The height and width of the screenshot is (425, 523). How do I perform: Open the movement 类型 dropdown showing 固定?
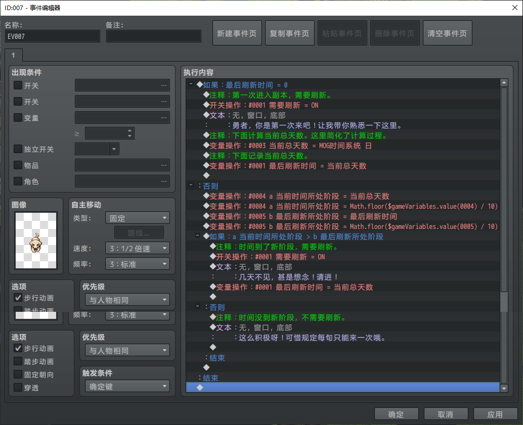(x=138, y=218)
